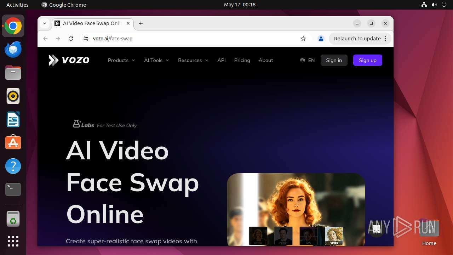453x255 pixels.
Task: Go to the Pricing page
Action: [242, 60]
